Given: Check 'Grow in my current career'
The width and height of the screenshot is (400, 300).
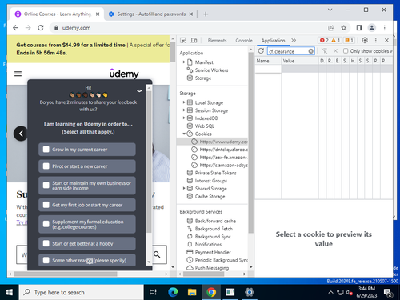Looking at the screenshot, I should (46, 150).
